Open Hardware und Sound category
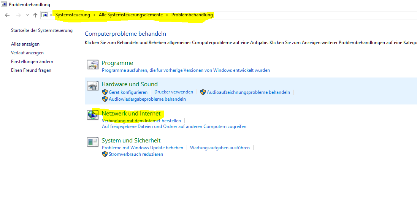 click(x=130, y=84)
